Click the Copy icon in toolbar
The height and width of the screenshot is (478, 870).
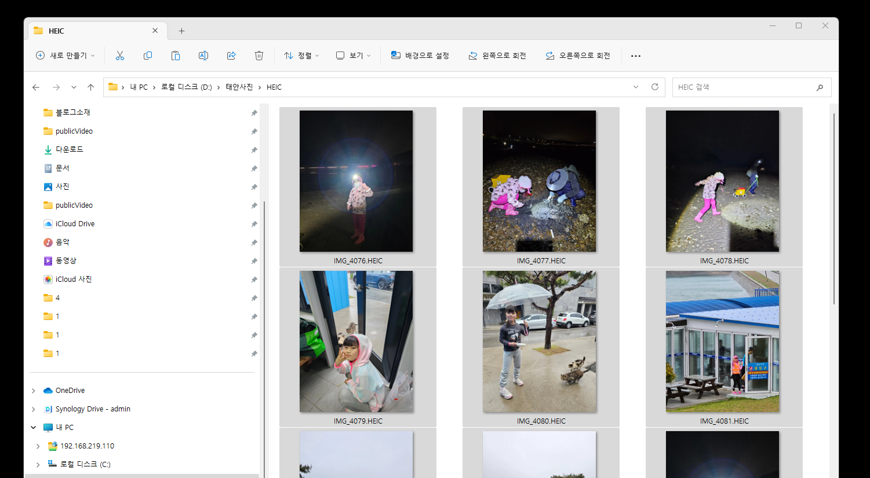point(148,56)
